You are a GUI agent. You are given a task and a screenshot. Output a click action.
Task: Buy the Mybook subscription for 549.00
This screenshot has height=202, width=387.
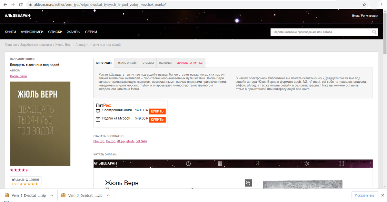tap(157, 119)
